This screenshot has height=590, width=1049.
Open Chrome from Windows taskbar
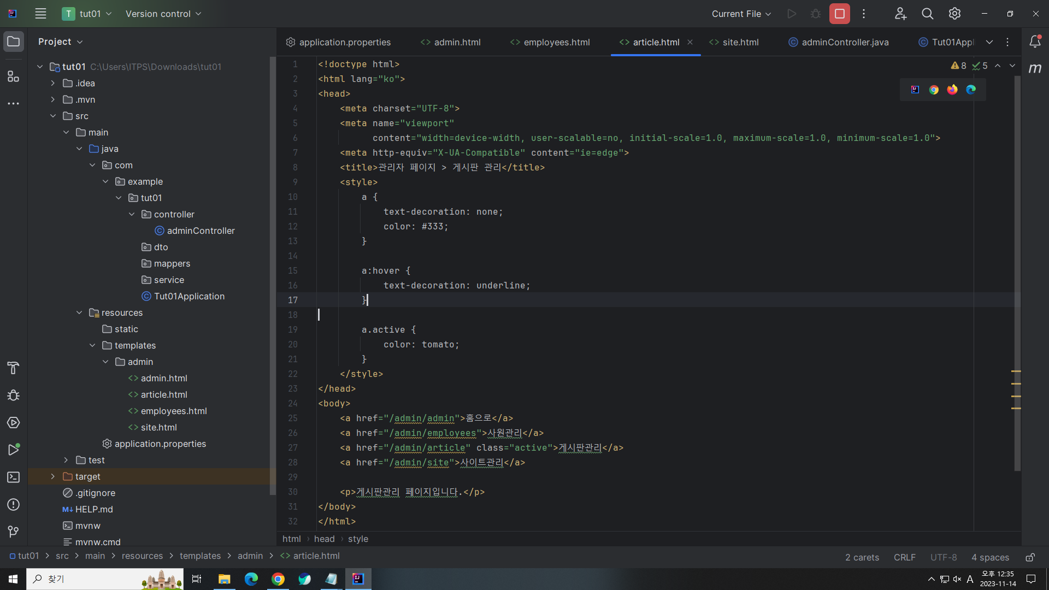pyautogui.click(x=278, y=579)
